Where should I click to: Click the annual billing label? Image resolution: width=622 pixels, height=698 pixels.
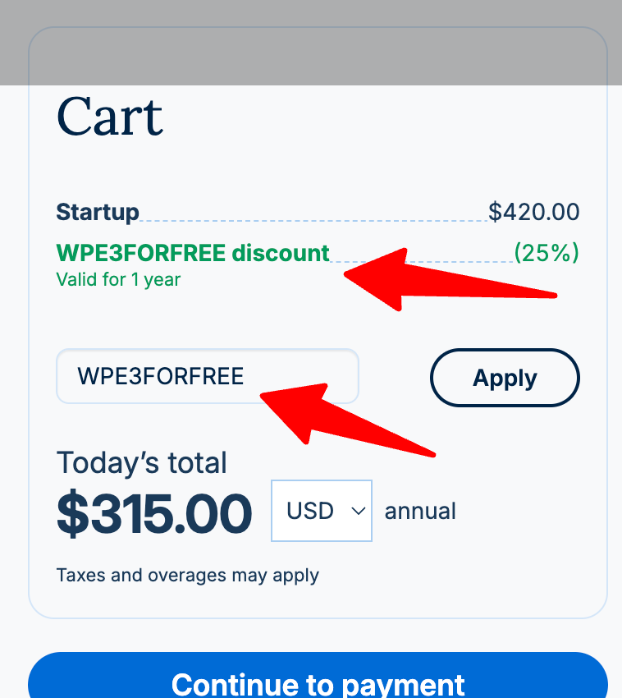(420, 511)
